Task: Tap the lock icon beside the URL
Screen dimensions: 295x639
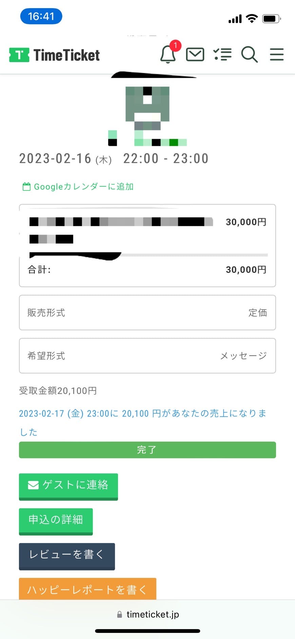Action: point(119,615)
